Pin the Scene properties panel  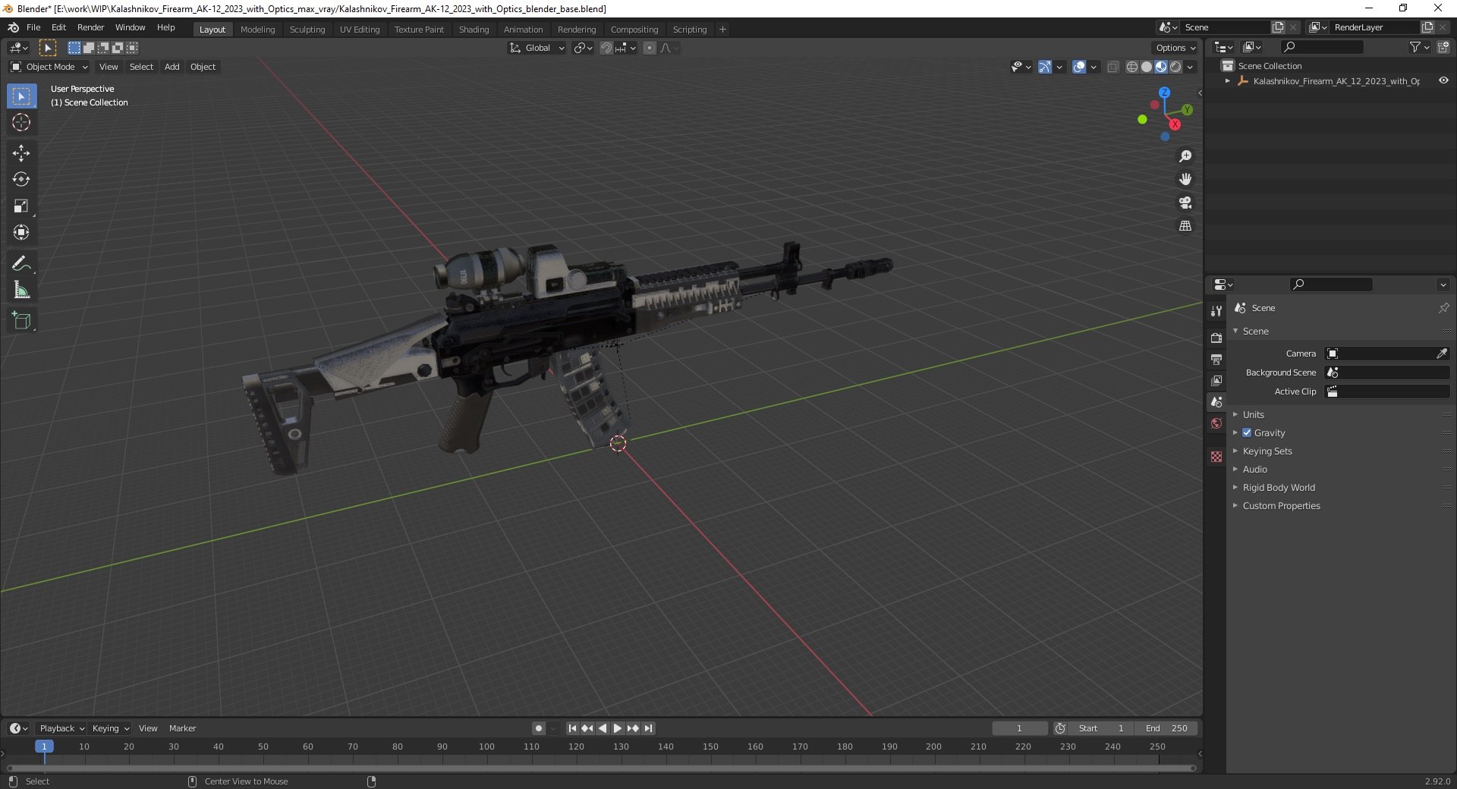[1443, 308]
